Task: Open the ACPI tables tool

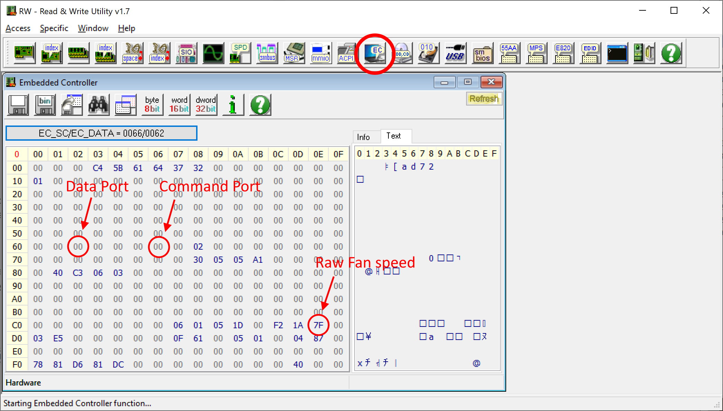Action: pyautogui.click(x=346, y=53)
